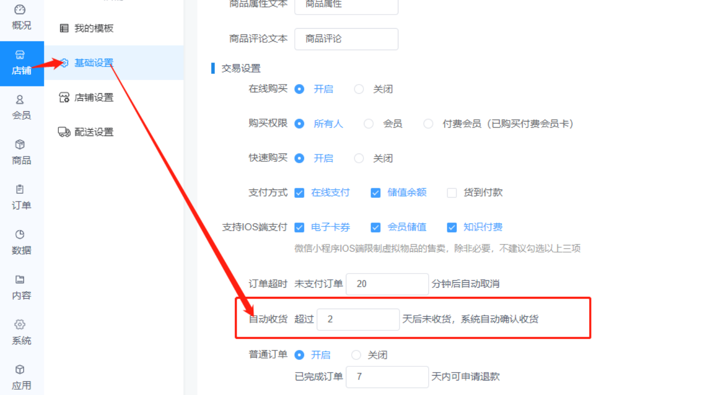Click the 天内可申请退款 label text
This screenshot has width=718, height=395.
tap(466, 377)
